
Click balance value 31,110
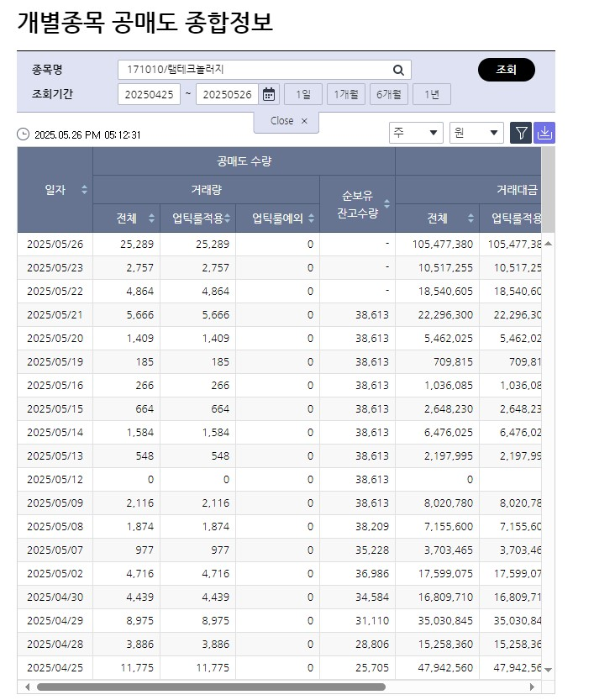point(371,620)
